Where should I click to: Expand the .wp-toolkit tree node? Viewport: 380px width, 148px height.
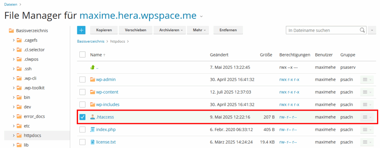(x=14, y=88)
